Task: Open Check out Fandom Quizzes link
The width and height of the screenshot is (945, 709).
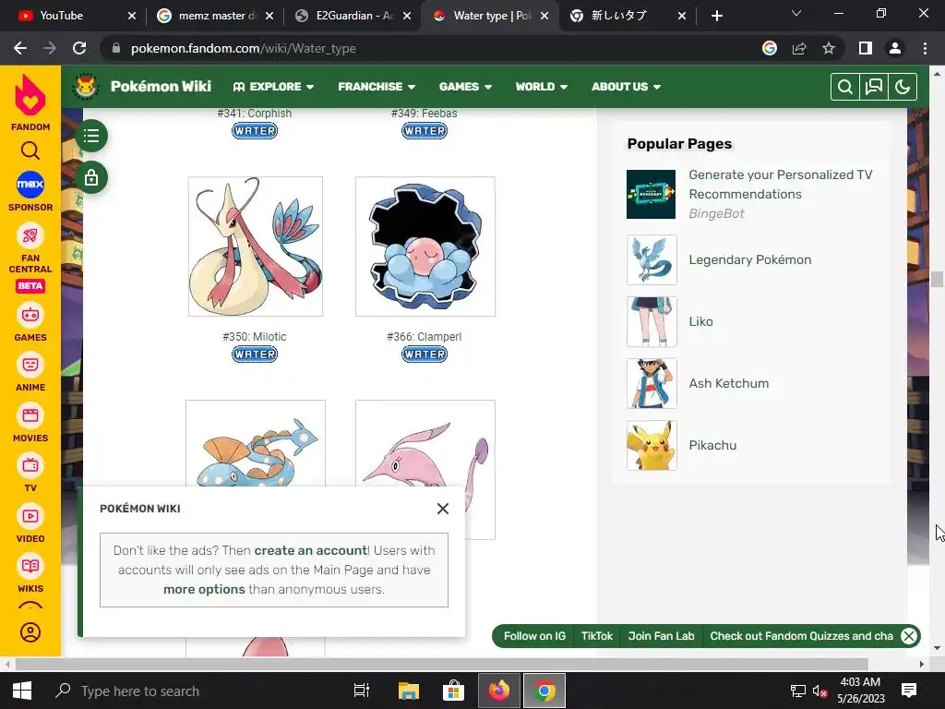Action: [802, 636]
